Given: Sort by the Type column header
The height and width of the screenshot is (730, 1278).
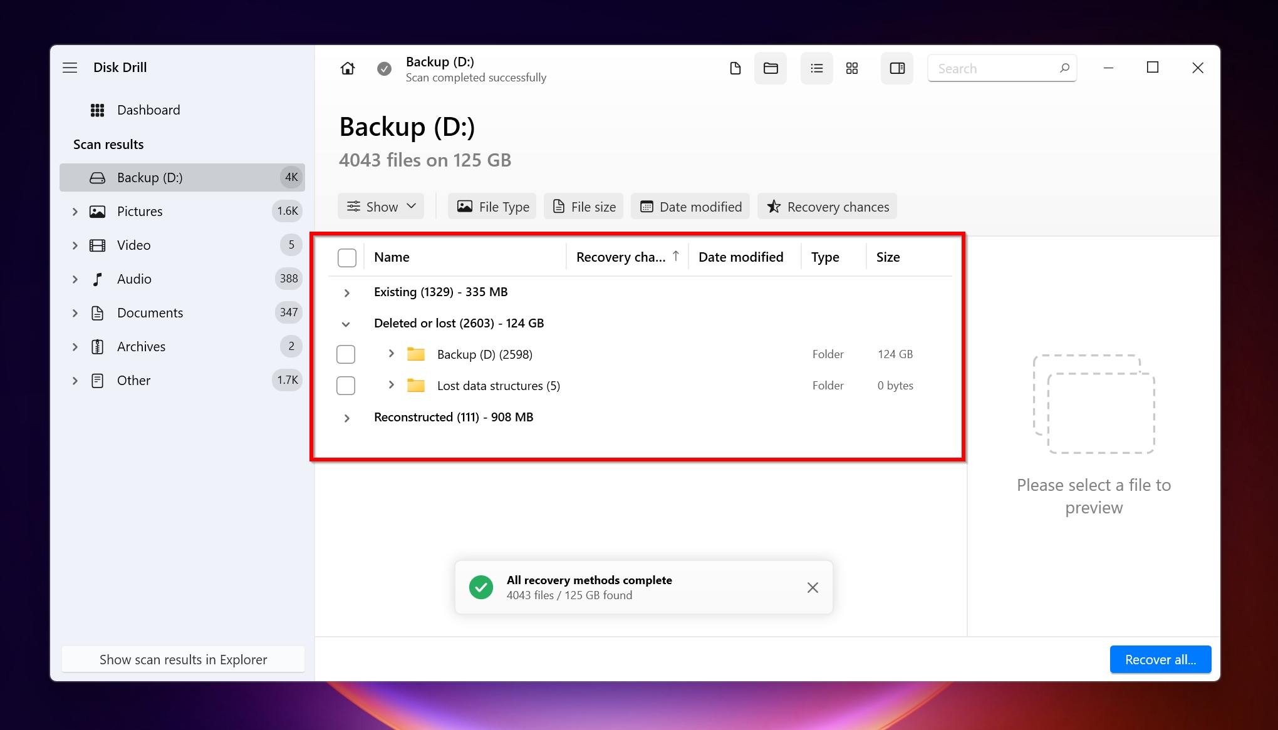Looking at the screenshot, I should [x=825, y=257].
